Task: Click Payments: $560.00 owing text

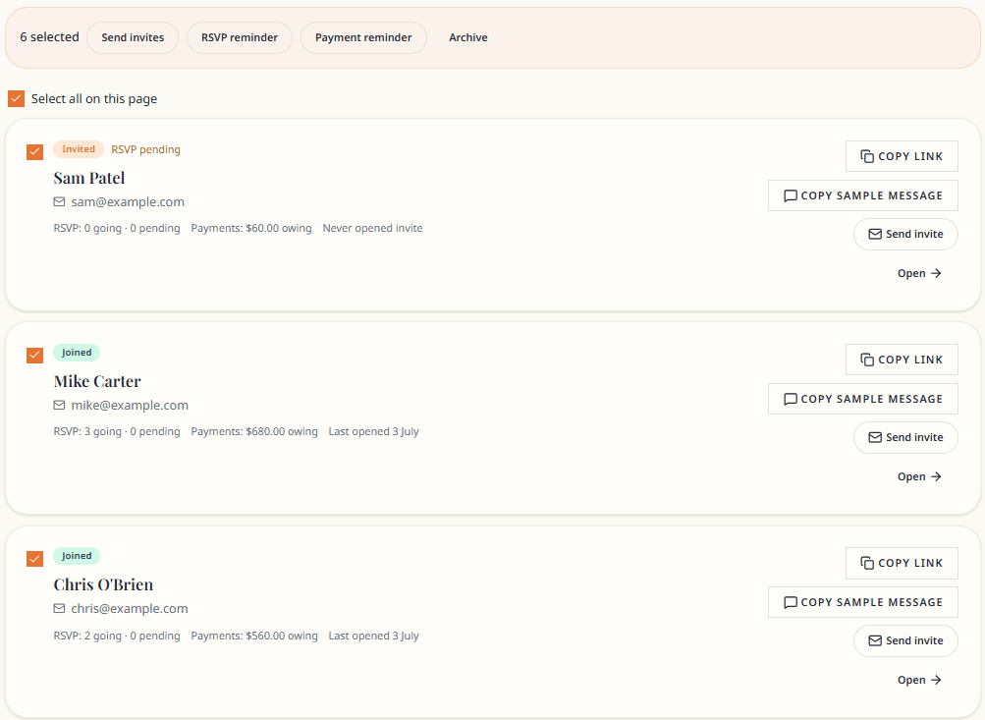Action: tap(254, 636)
